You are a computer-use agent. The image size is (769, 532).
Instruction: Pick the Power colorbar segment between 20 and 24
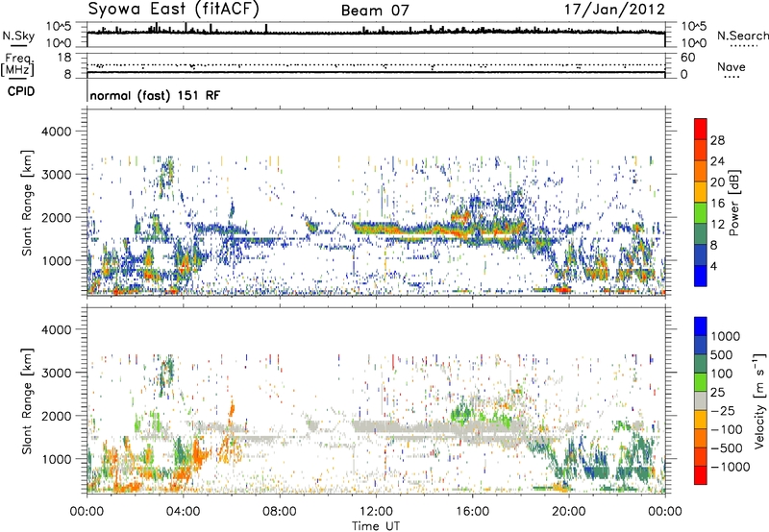coord(701,171)
